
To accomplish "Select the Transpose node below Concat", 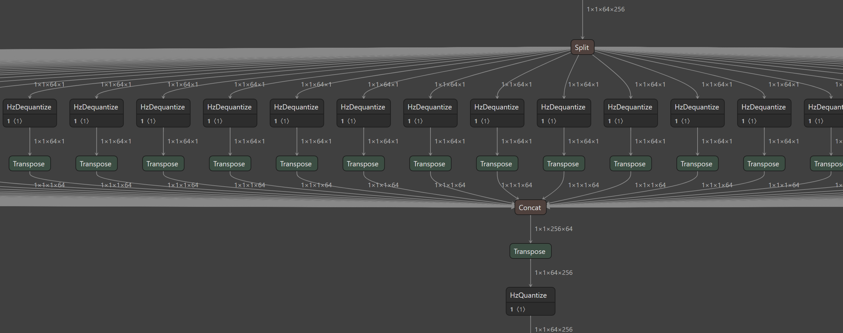I will click(530, 251).
